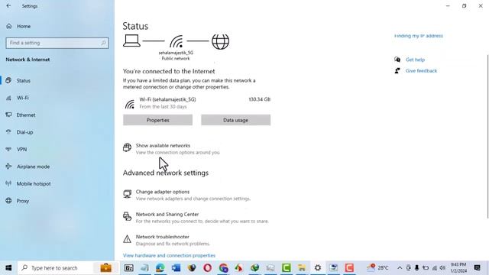Click the Network and Sharing Center icon

(127, 216)
